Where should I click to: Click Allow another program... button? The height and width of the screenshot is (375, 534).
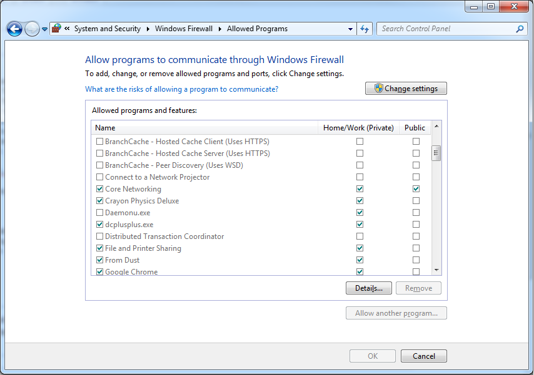396,313
